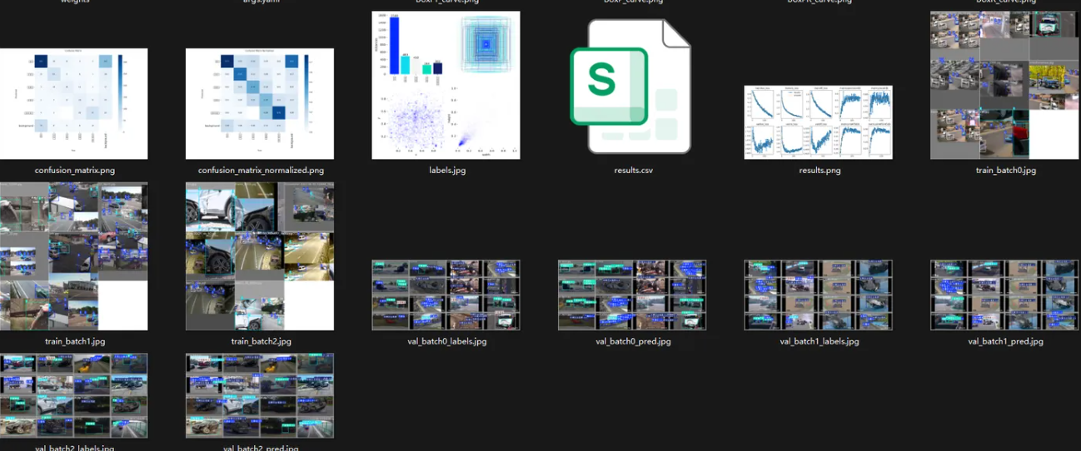Image resolution: width=1081 pixels, height=451 pixels.
Task: Select the val_batch0_labels.jpg thumbnail
Action: [446, 295]
